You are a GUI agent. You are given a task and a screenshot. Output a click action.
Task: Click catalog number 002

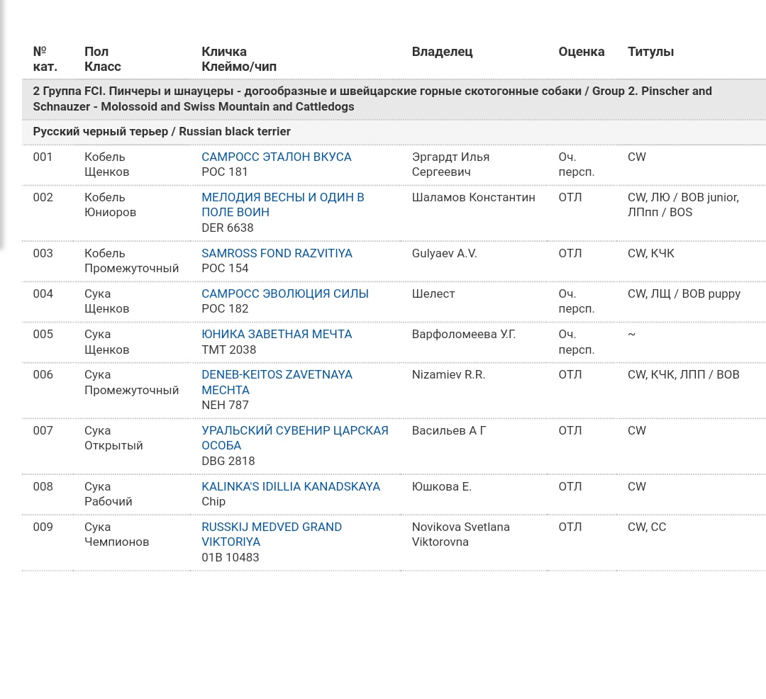tap(43, 197)
